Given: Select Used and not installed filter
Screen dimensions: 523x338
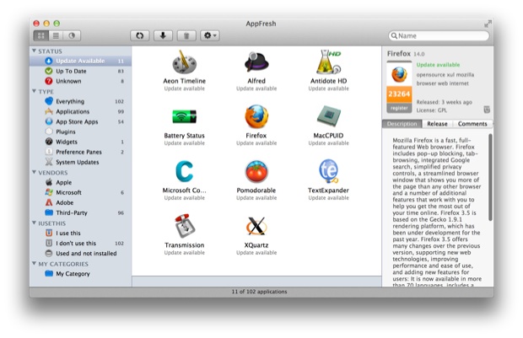Looking at the screenshot, I should coord(80,254).
